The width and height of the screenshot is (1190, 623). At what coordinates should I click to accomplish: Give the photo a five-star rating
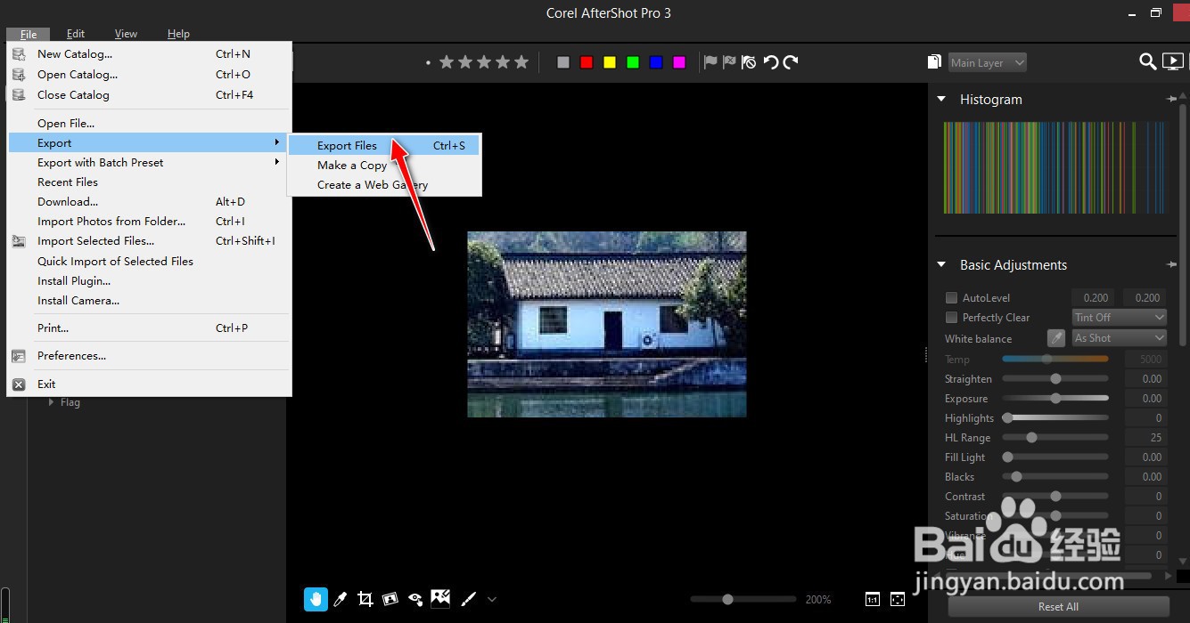(x=521, y=61)
